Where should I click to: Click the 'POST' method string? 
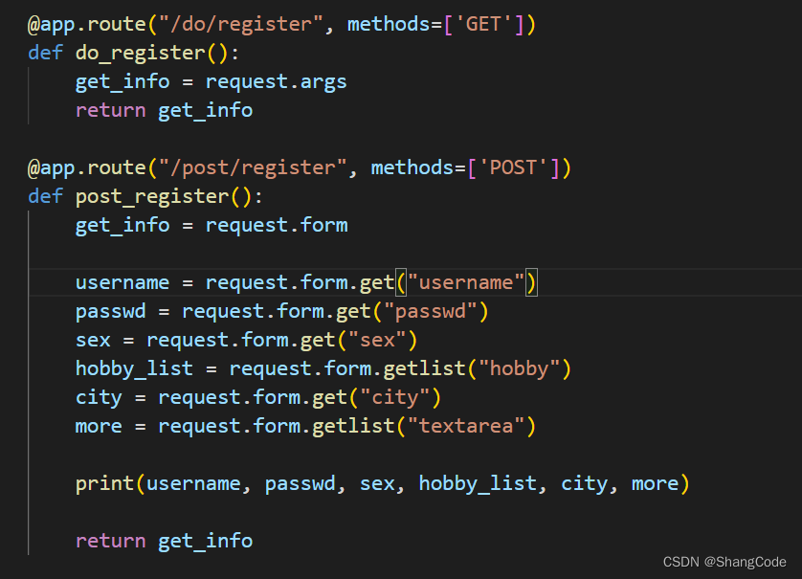pyautogui.click(x=519, y=167)
